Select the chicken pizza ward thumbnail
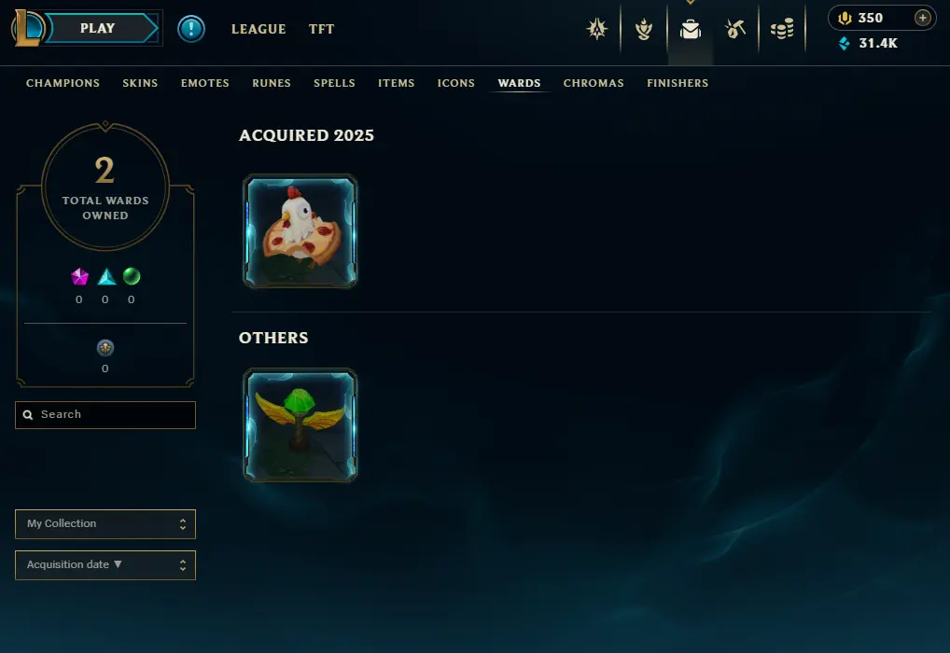 pos(300,230)
